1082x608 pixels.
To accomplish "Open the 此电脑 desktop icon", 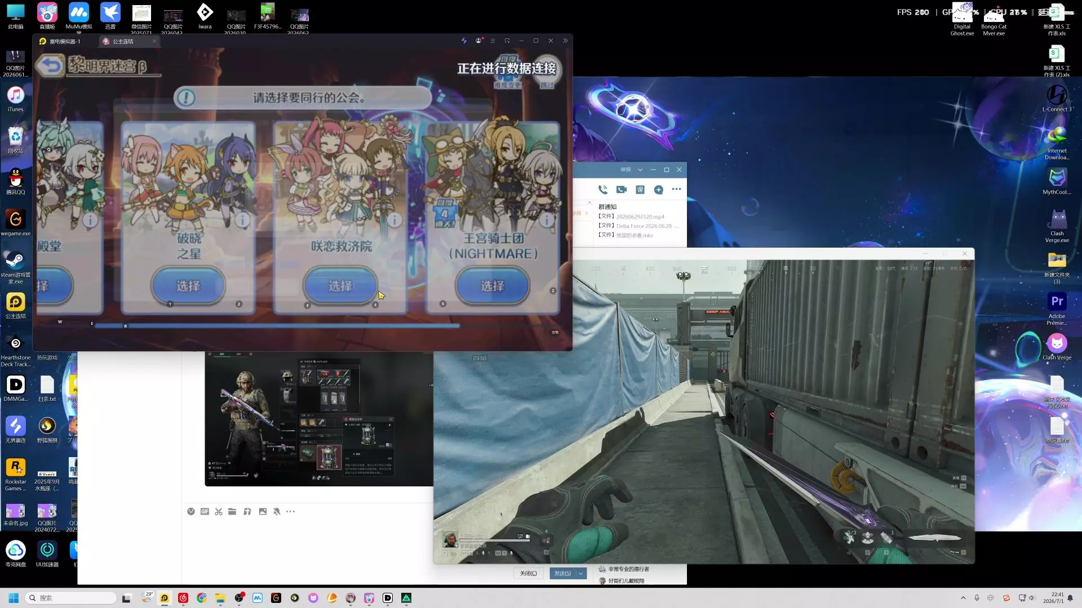I will click(x=16, y=16).
